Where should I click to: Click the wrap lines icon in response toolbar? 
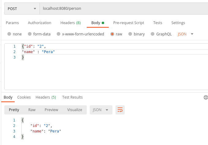point(120,110)
